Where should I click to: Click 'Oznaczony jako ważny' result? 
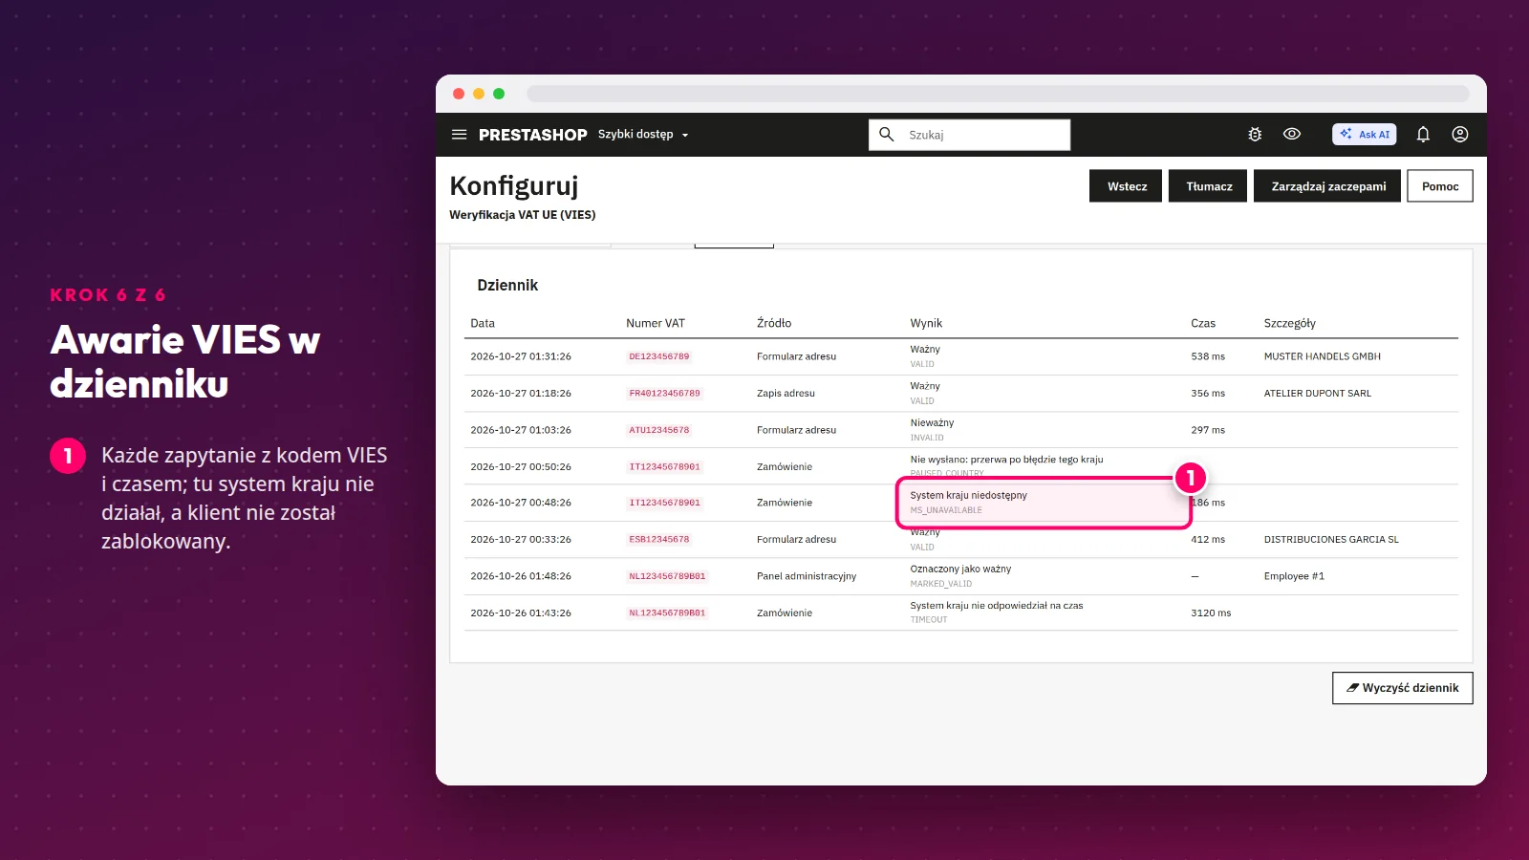(960, 570)
